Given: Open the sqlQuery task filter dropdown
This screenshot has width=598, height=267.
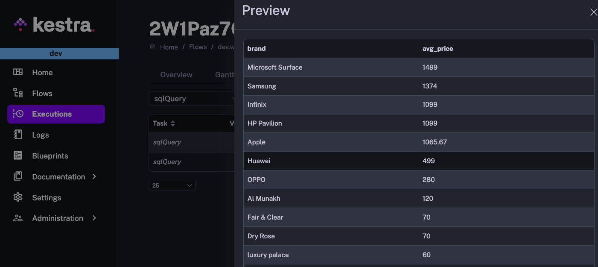Looking at the screenshot, I should click(x=192, y=99).
